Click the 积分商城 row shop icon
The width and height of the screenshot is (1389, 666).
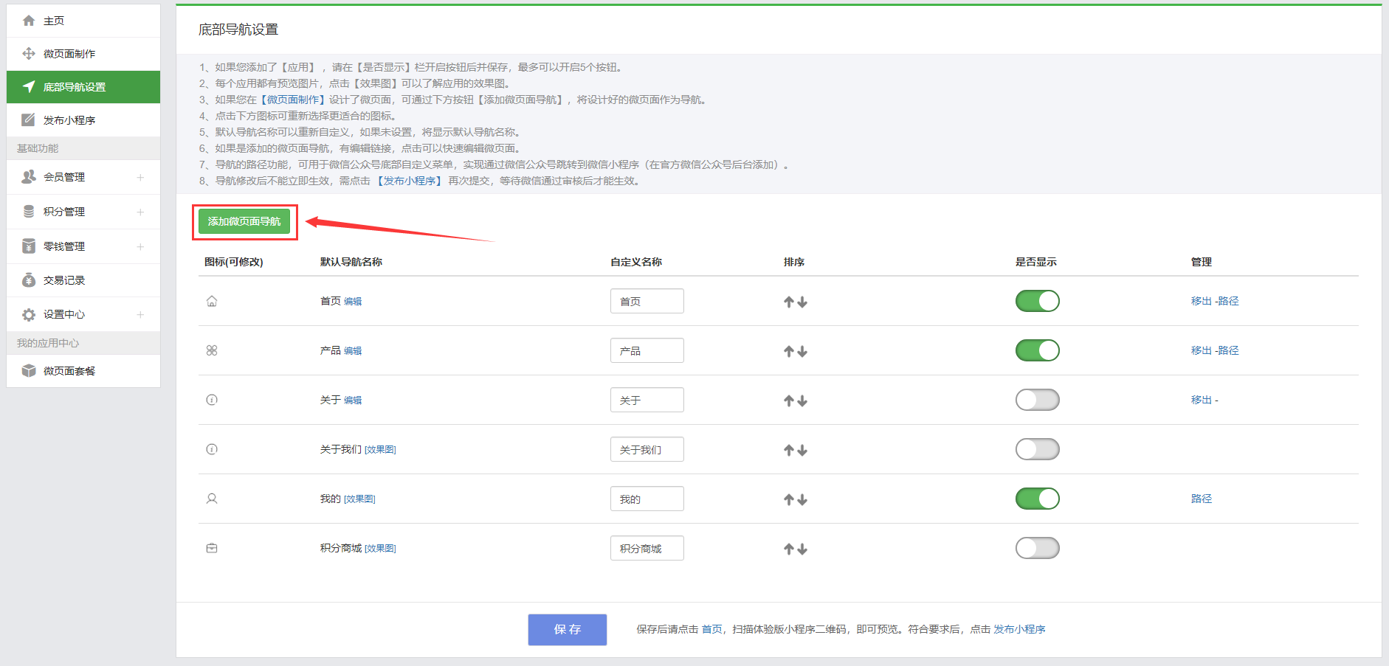point(212,548)
